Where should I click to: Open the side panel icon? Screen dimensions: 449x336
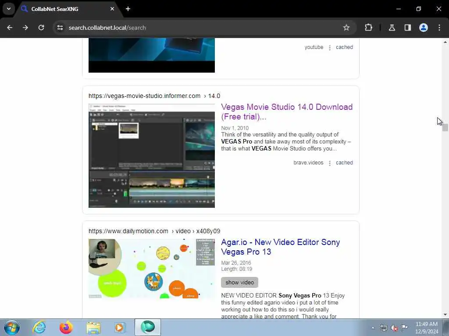coord(408,28)
